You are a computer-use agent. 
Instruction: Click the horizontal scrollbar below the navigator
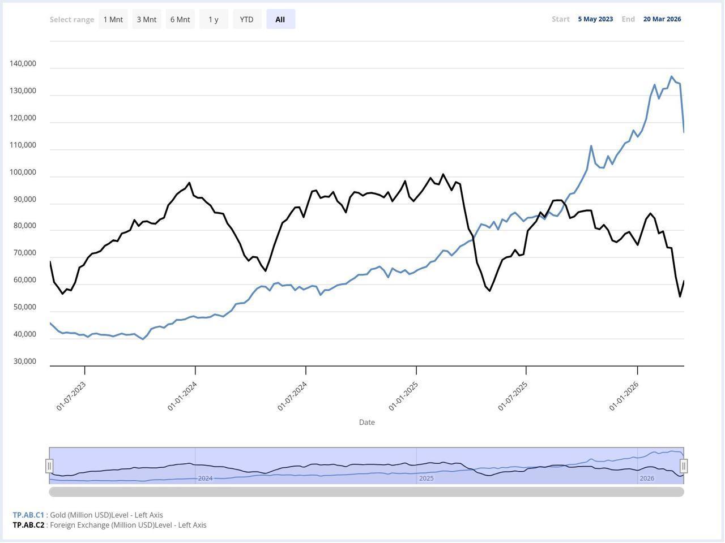coord(367,492)
